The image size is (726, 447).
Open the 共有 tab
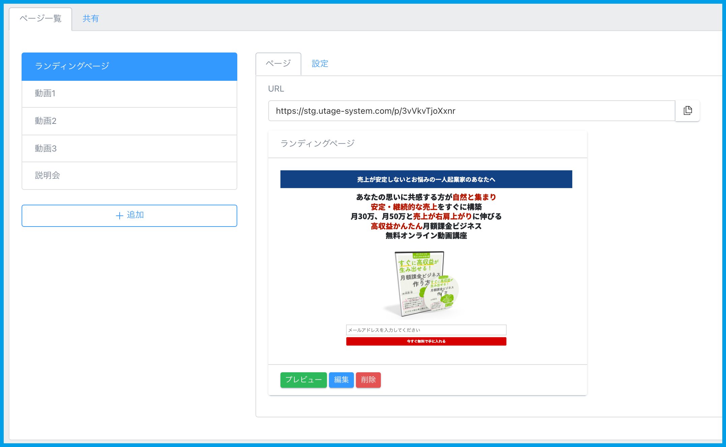pyautogui.click(x=91, y=19)
